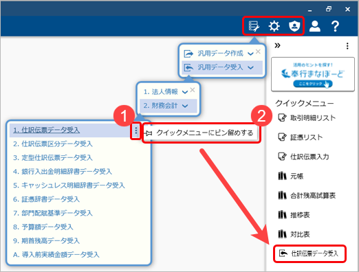Open 1. 仕訳伝票データ受入
359x272 pixels.
pos(46,130)
